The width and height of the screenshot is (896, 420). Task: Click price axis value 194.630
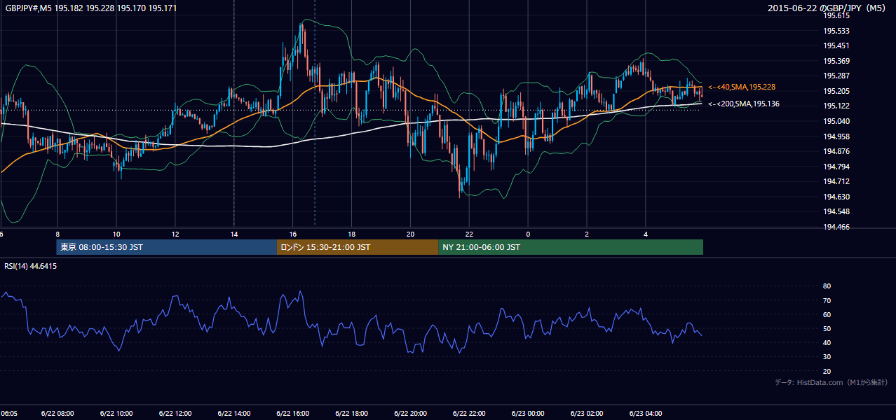point(836,197)
